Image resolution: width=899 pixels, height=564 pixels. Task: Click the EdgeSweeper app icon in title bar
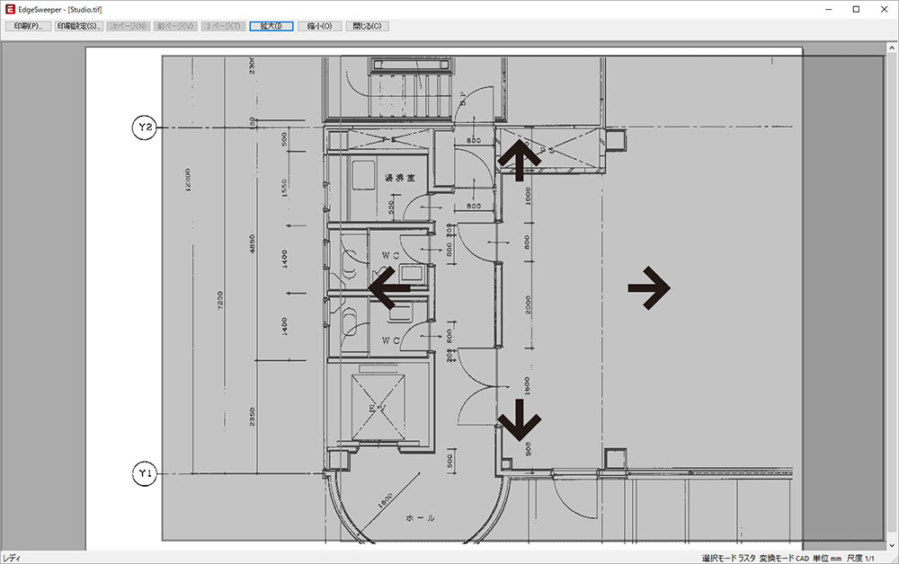click(10, 9)
